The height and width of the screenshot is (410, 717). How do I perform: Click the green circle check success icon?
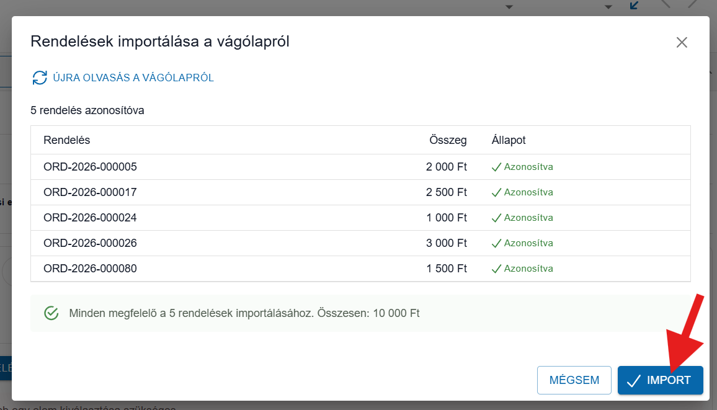51,313
